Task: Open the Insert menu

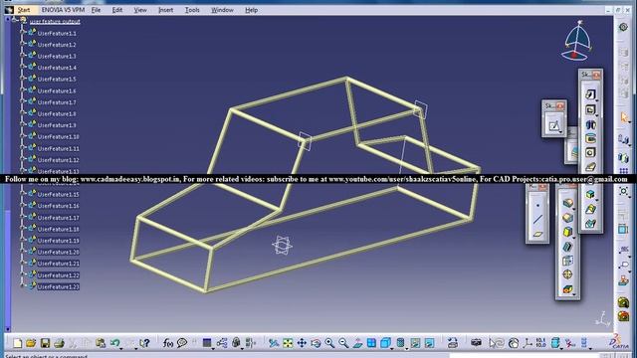Action: pos(166,10)
